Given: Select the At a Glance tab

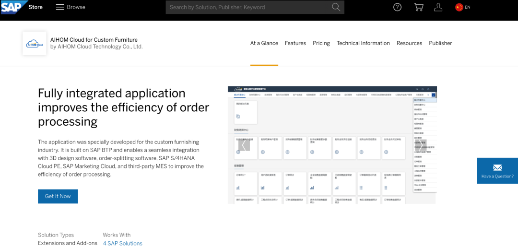Looking at the screenshot, I should 264,43.
